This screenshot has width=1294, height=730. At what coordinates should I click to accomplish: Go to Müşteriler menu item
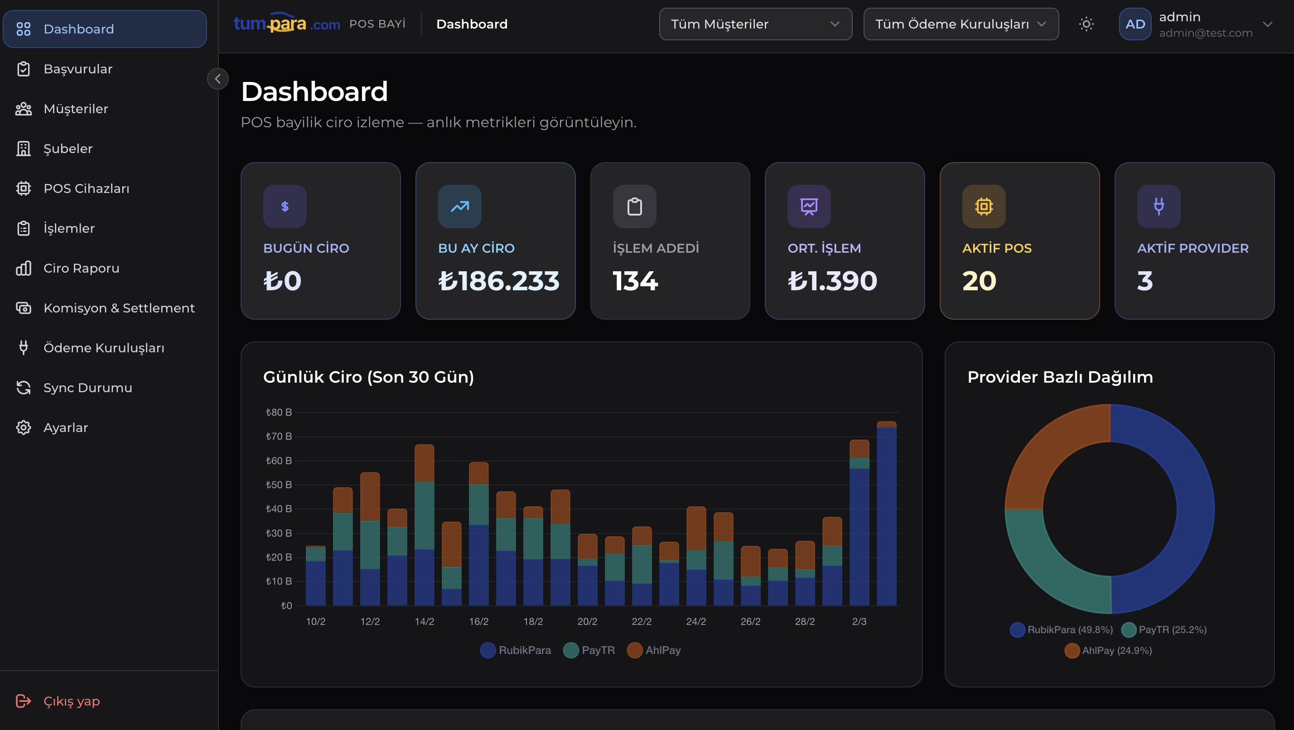point(75,109)
